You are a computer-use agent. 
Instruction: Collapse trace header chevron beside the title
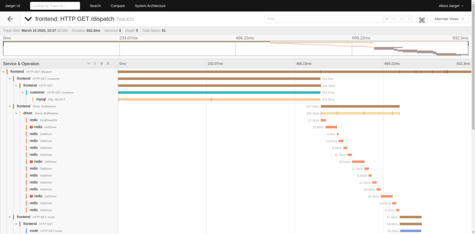[x=28, y=19]
